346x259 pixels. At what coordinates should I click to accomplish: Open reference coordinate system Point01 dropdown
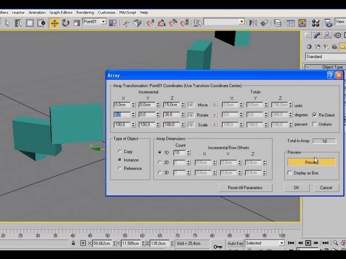point(103,22)
